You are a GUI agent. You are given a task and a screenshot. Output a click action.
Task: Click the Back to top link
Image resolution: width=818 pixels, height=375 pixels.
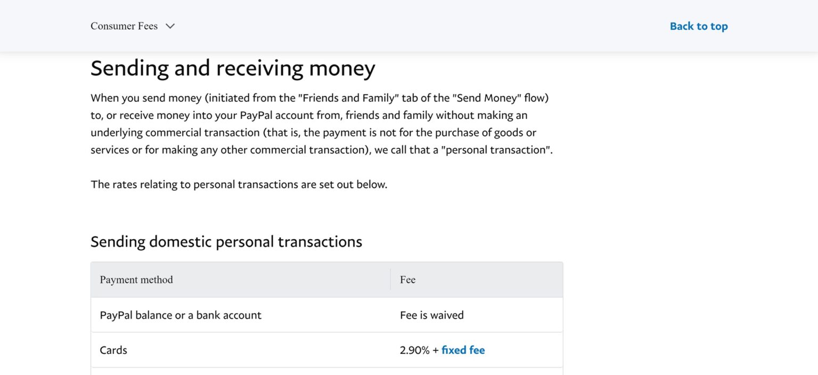pos(698,26)
